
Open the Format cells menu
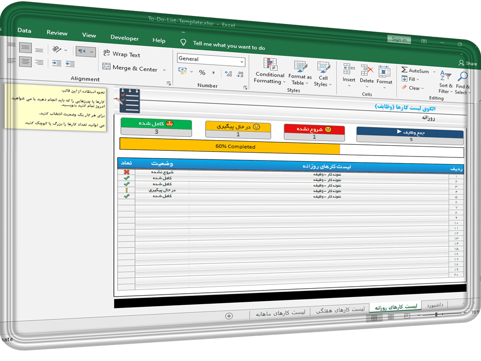[384, 77]
